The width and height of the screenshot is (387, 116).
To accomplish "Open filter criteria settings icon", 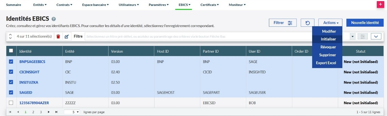I will tap(362, 36).
